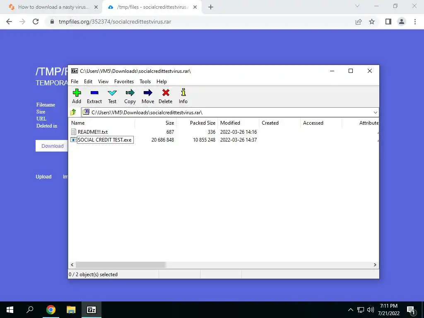
Task: Sort by the Packed Size column header
Action: pyautogui.click(x=197, y=123)
